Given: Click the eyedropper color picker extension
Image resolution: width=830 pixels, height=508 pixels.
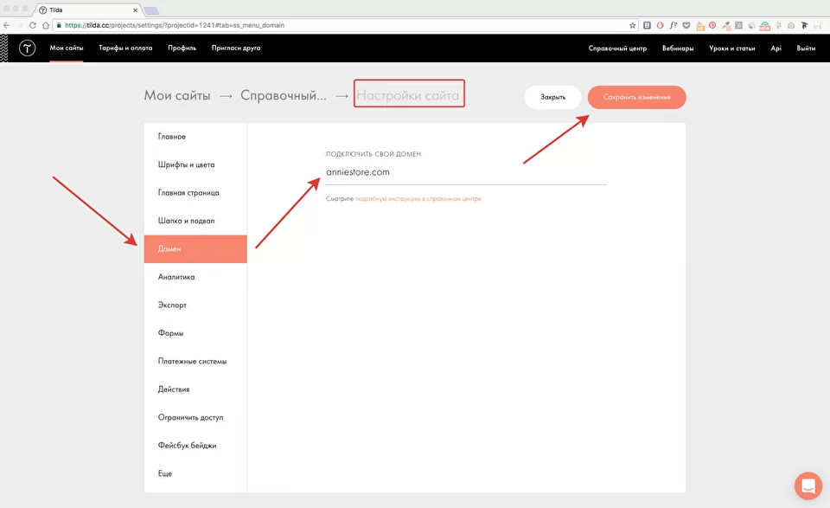Looking at the screenshot, I should click(x=725, y=25).
